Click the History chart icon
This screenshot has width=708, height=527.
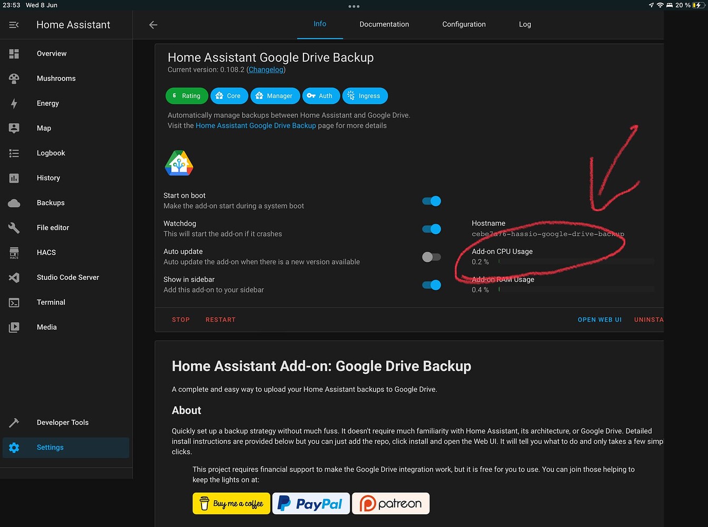[x=14, y=178]
